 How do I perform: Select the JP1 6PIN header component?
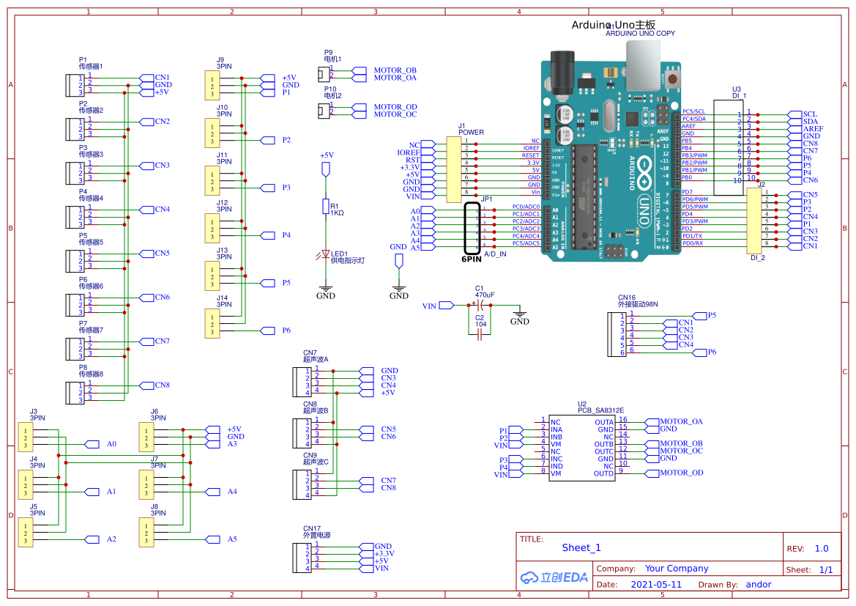[472, 228]
